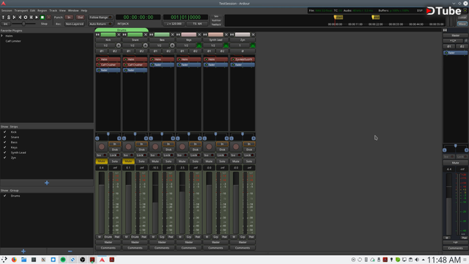Click the Play transport button
Image resolution: width=469 pixels, height=264 pixels.
coord(37,18)
